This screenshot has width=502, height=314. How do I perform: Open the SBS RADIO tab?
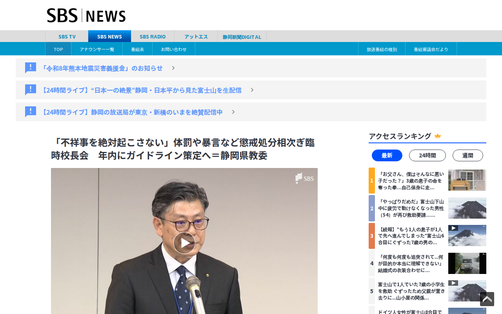(153, 37)
